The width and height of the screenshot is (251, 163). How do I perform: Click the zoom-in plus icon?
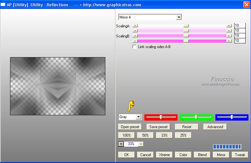point(121,144)
